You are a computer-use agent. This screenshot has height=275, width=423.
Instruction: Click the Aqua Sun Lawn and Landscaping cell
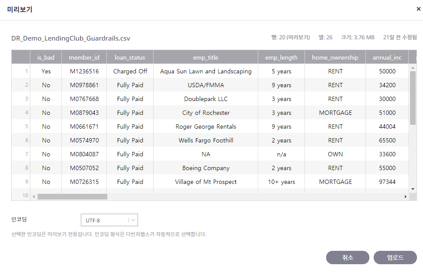click(205, 71)
